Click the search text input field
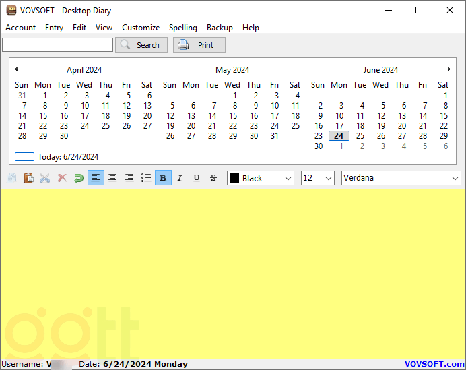 click(x=58, y=45)
